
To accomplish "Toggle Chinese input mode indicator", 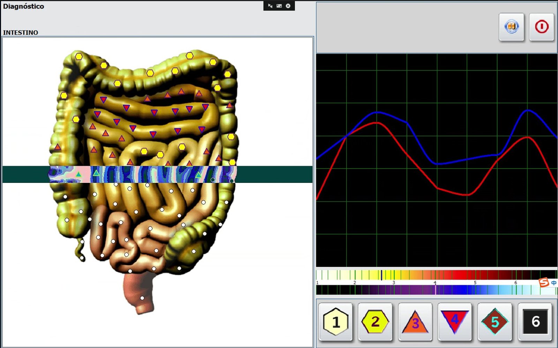I will pos(553,283).
